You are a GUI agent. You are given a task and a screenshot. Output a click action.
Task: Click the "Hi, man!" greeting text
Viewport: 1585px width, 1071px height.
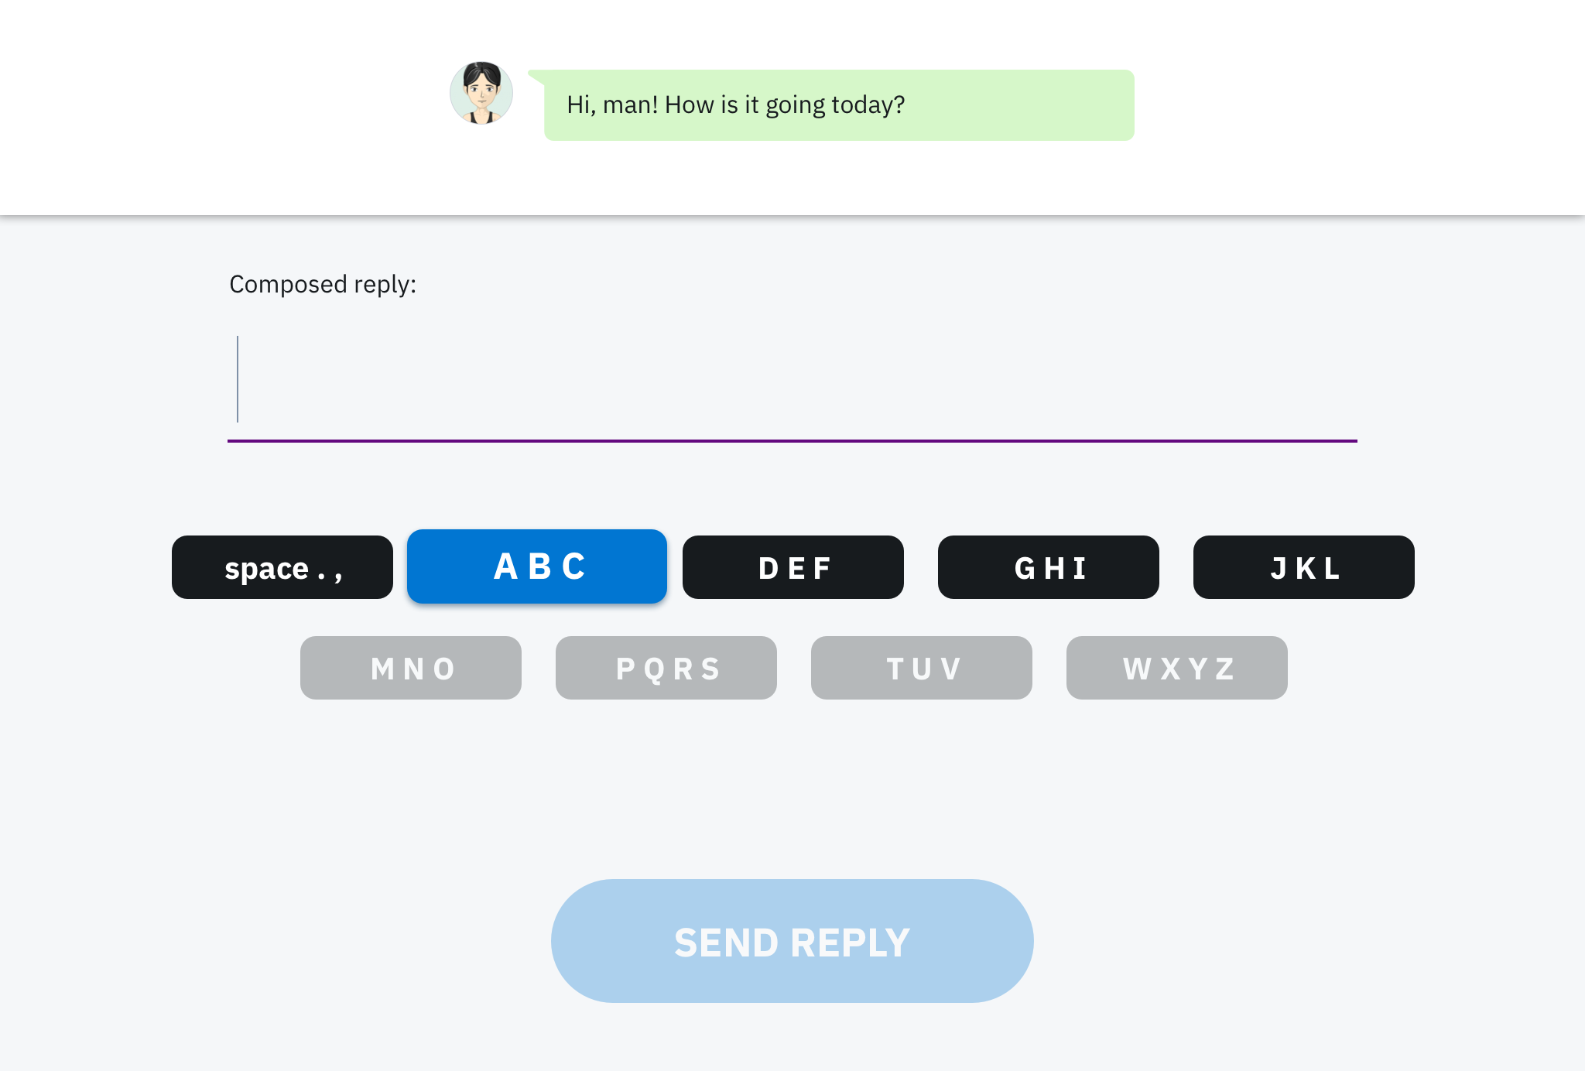point(611,104)
